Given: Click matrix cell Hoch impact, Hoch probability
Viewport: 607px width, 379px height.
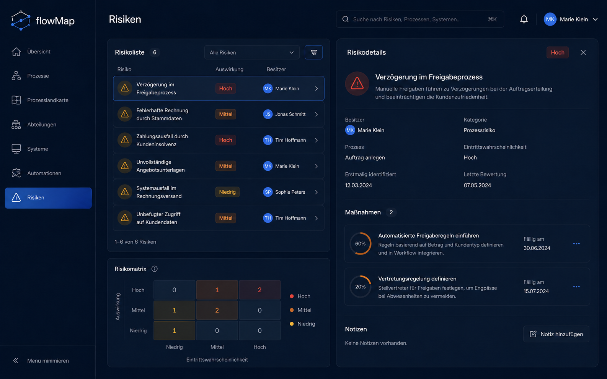Looking at the screenshot, I should [259, 290].
